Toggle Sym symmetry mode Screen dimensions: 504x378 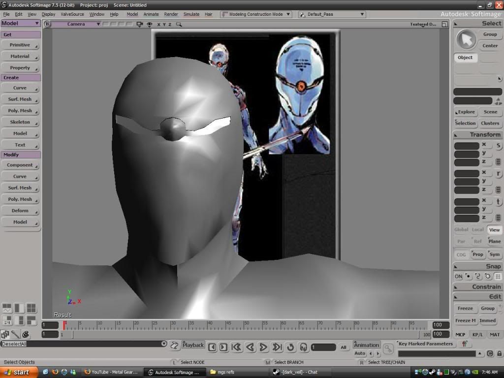[x=494, y=254]
